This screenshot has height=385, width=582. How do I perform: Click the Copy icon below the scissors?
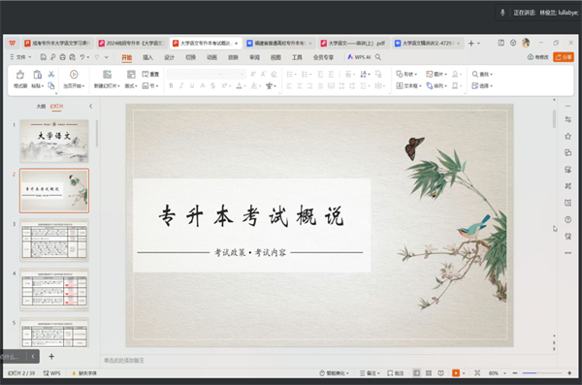point(51,85)
